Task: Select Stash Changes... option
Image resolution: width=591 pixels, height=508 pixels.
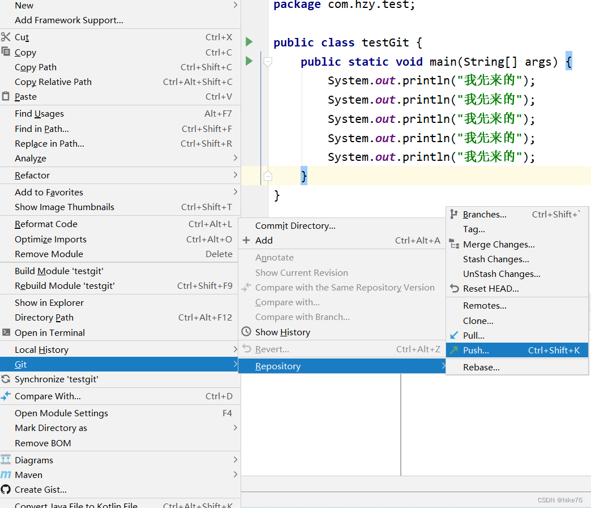Action: (517, 259)
